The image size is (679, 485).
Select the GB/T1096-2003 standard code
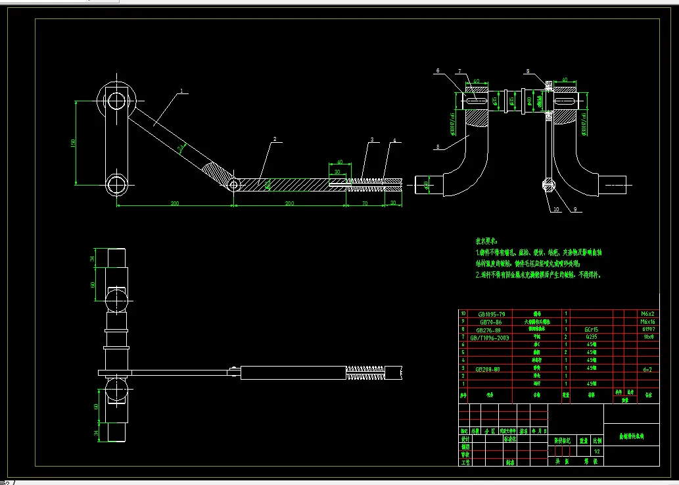489,338
